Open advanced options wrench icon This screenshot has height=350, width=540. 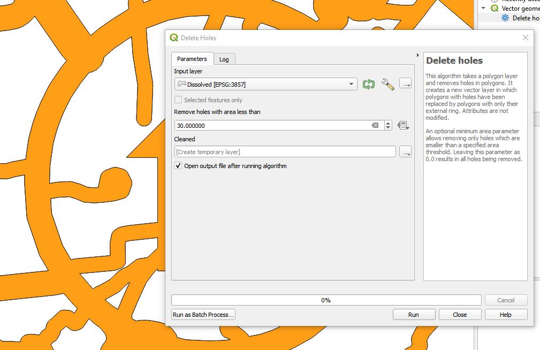tap(388, 84)
